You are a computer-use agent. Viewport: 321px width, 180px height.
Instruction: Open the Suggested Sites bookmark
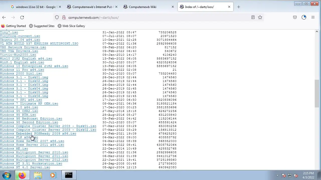[x=42, y=26]
